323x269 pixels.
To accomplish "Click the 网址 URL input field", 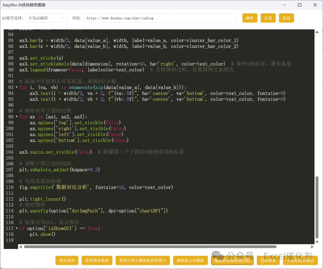I will [x=160, y=18].
